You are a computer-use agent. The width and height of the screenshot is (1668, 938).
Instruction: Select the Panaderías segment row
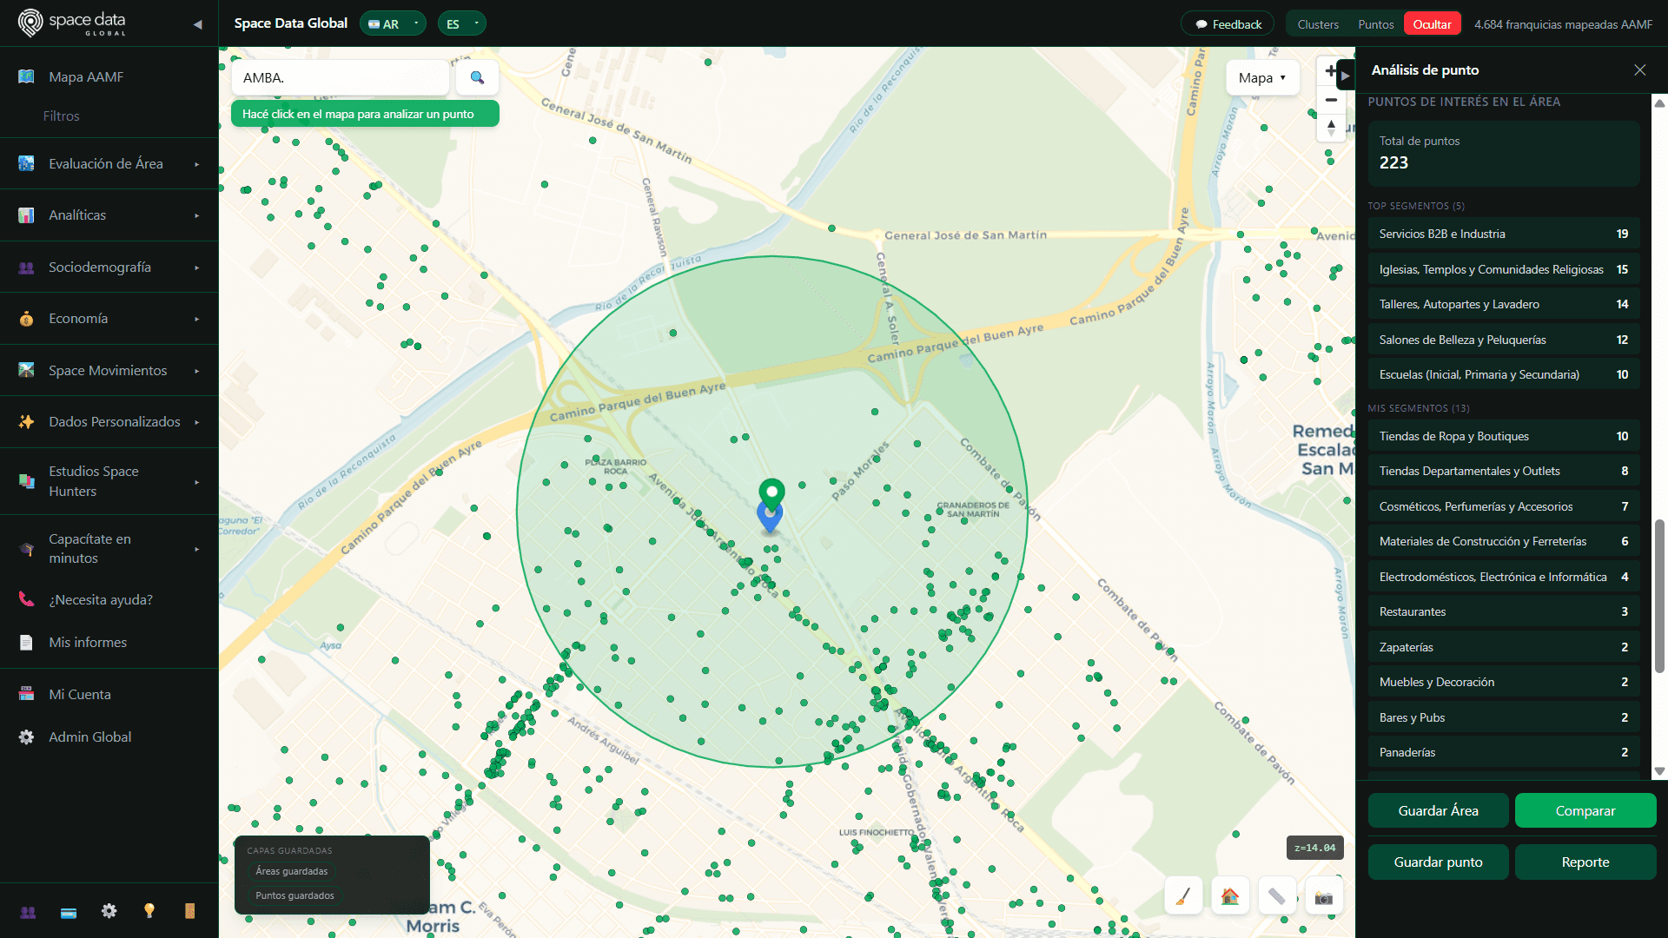[x=1504, y=752]
